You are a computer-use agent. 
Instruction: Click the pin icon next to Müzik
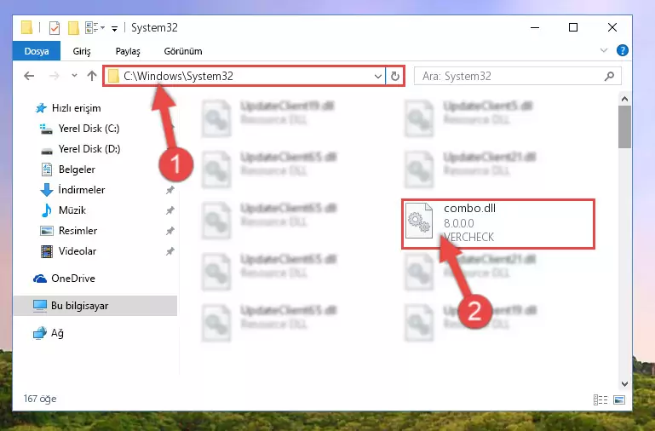(x=170, y=210)
